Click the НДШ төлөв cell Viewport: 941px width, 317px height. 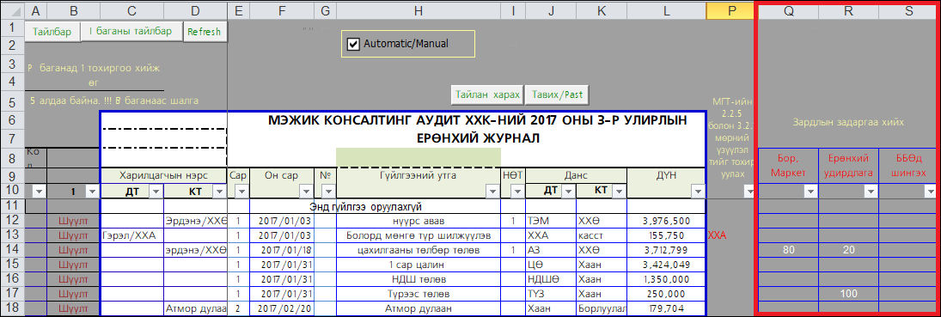click(x=419, y=279)
